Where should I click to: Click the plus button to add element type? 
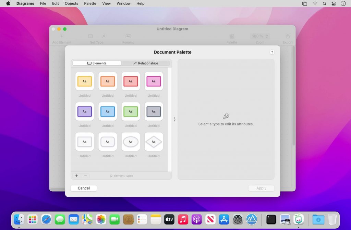[x=76, y=176]
